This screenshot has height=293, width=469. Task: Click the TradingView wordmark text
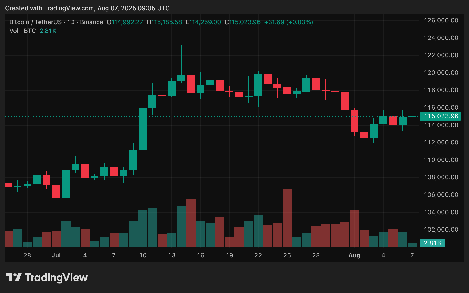point(56,278)
